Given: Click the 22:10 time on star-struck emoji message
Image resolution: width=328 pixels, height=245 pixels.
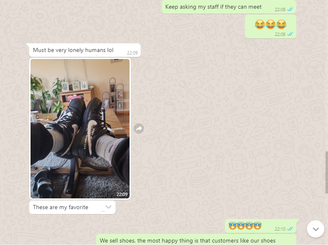Looking at the screenshot, I should point(280,229).
